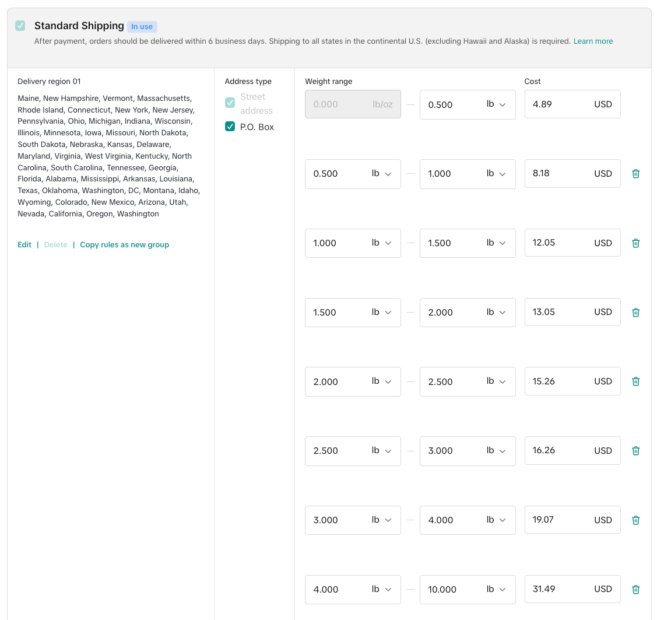Open unit dropdown for 0.500 upper limit
The width and height of the screenshot is (657, 620).
point(496,104)
